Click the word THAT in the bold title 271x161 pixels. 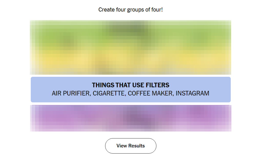click(x=123, y=85)
